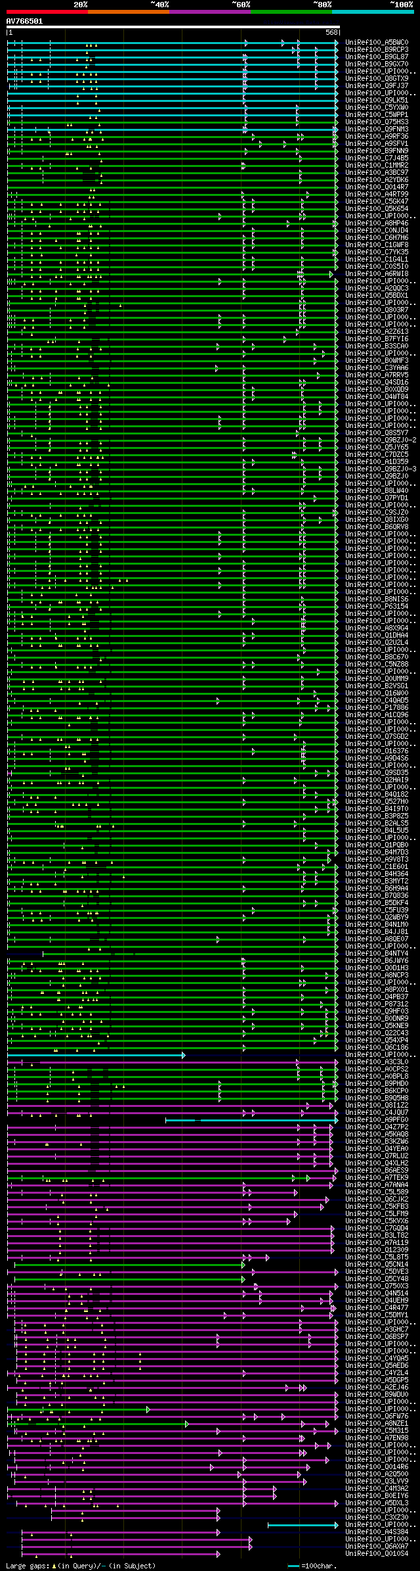
Task: Click the red 20% identity legend segment
Action: click(x=47, y=11)
